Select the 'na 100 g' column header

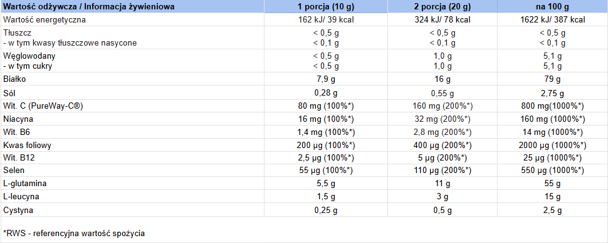coord(552,7)
